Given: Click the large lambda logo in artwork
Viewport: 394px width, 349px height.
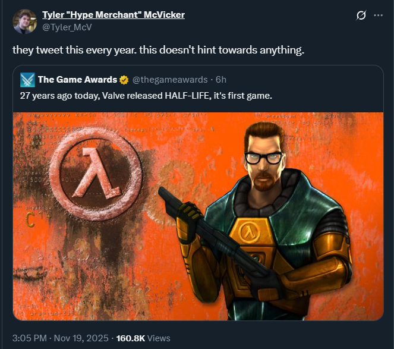Looking at the screenshot, I should pos(96,174).
